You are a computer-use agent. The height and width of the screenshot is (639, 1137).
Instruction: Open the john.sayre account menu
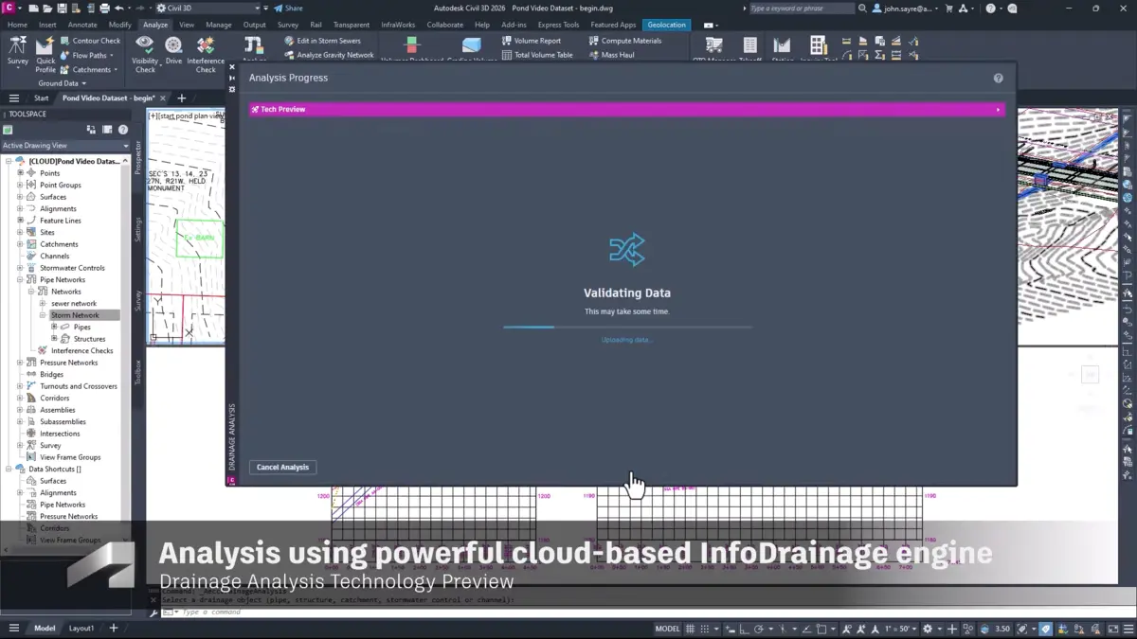903,9
